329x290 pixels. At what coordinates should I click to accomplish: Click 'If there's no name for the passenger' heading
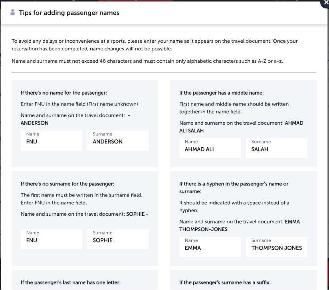(x=64, y=94)
